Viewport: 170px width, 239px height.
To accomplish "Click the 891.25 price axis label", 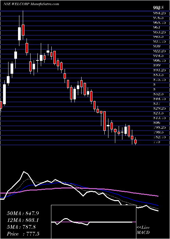I will pos(159,70).
